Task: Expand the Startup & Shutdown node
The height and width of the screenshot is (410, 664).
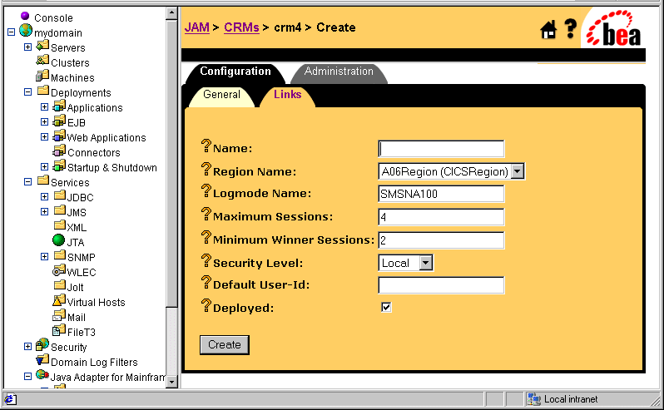Action: [44, 166]
